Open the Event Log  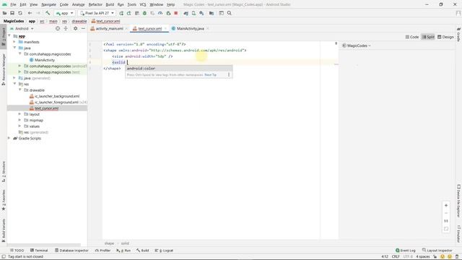406,251
